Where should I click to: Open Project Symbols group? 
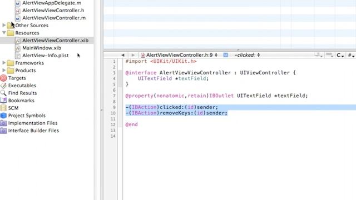27,116
